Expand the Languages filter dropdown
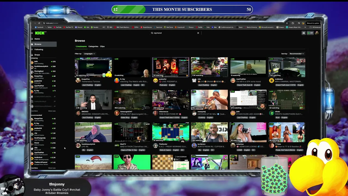Viewport: 348px width, 196px height. (x=89, y=54)
